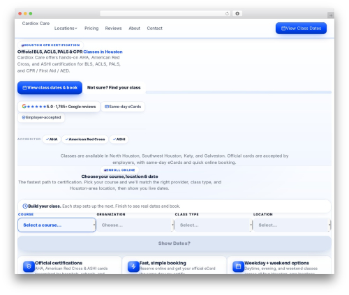This screenshot has width=349, height=295.
Task: Click the AHA accredited checkmark badge
Action: (x=52, y=139)
